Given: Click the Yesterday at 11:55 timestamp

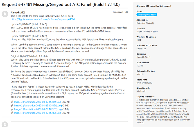Looking at the screenshot, I should (x=120, y=12).
